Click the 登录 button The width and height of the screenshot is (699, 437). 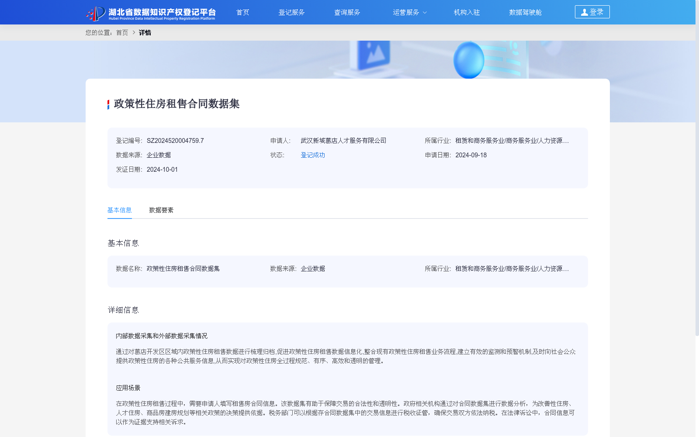592,12
